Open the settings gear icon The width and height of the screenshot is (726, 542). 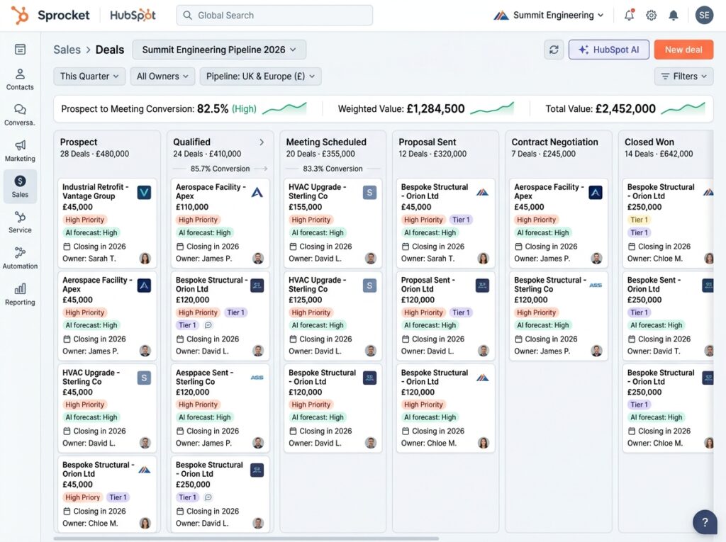point(651,16)
